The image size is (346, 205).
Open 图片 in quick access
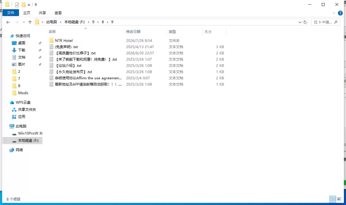[x=22, y=64]
